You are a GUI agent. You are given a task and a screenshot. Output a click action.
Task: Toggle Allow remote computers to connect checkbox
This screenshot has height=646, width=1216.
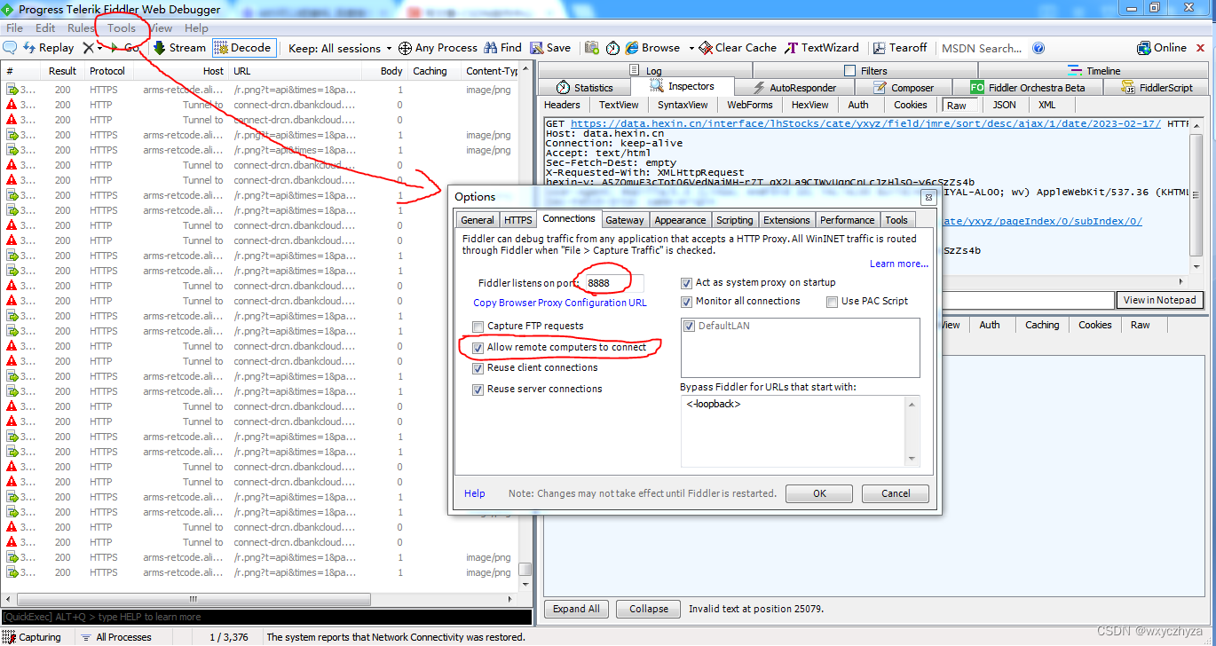[x=478, y=348]
